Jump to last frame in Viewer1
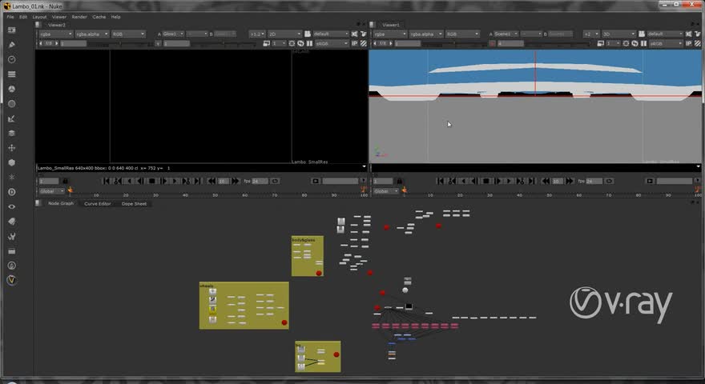Viewport: 705px width, 384px height. pos(531,181)
